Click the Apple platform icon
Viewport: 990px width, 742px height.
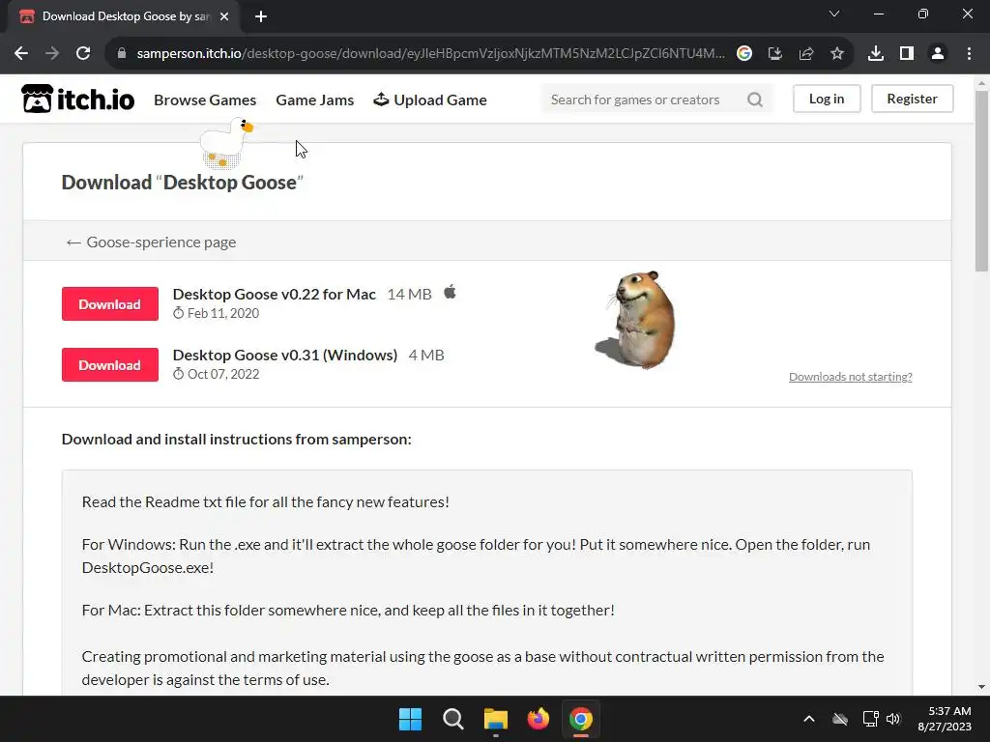pos(450,292)
